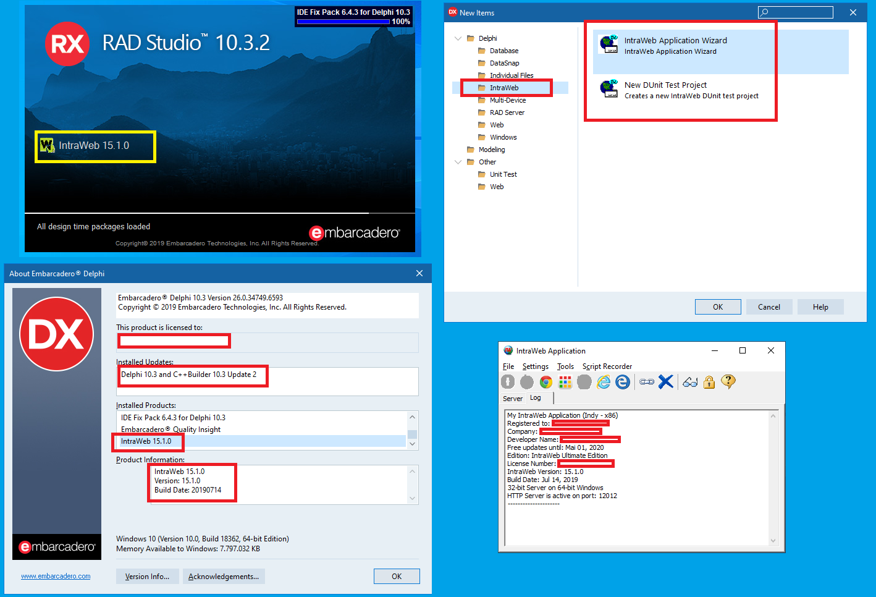The image size is (876, 597).
Task: Open colored grid browser icon in IntraWeb toolbar
Action: [565, 382]
